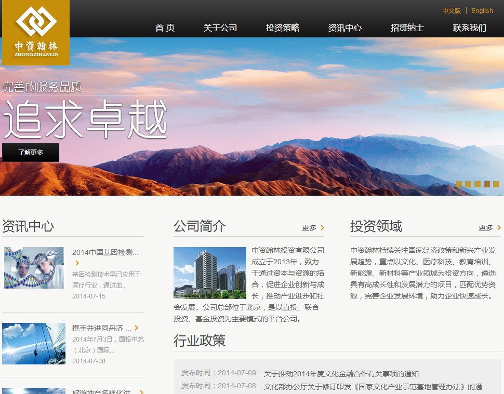This screenshot has width=504, height=394.
Task: Click the 中资翰林 logo
Action: point(36,33)
